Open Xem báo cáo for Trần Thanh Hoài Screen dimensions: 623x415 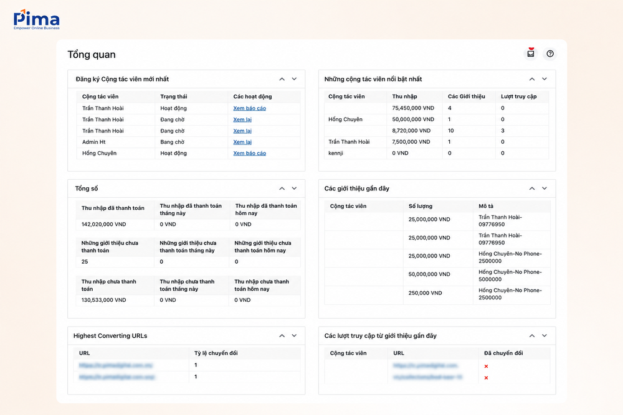pyautogui.click(x=250, y=108)
